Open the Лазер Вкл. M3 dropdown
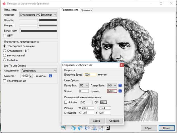Screen dimensions: 177x133 coord(84,86)
